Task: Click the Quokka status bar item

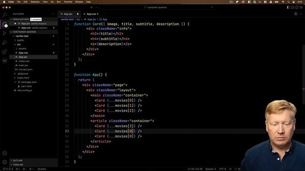Action: tap(41, 169)
